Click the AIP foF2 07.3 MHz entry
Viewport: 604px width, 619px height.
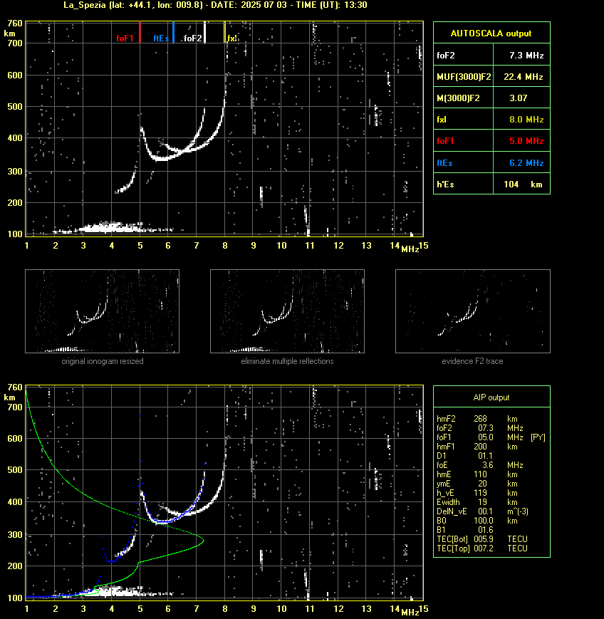[x=480, y=428]
